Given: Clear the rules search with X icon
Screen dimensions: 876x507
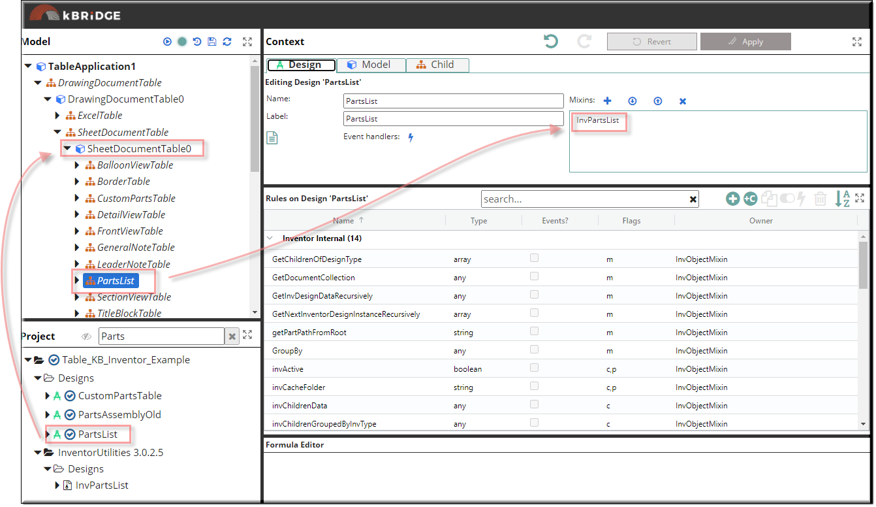Looking at the screenshot, I should [693, 199].
